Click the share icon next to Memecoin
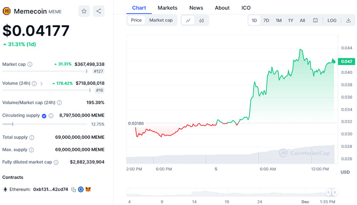The image size is (357, 205). click(99, 11)
